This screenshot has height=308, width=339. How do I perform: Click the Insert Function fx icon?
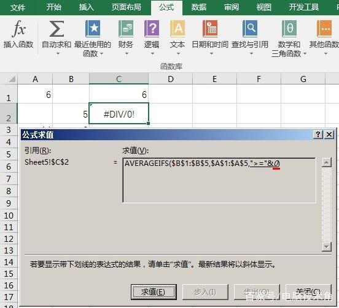19,28
